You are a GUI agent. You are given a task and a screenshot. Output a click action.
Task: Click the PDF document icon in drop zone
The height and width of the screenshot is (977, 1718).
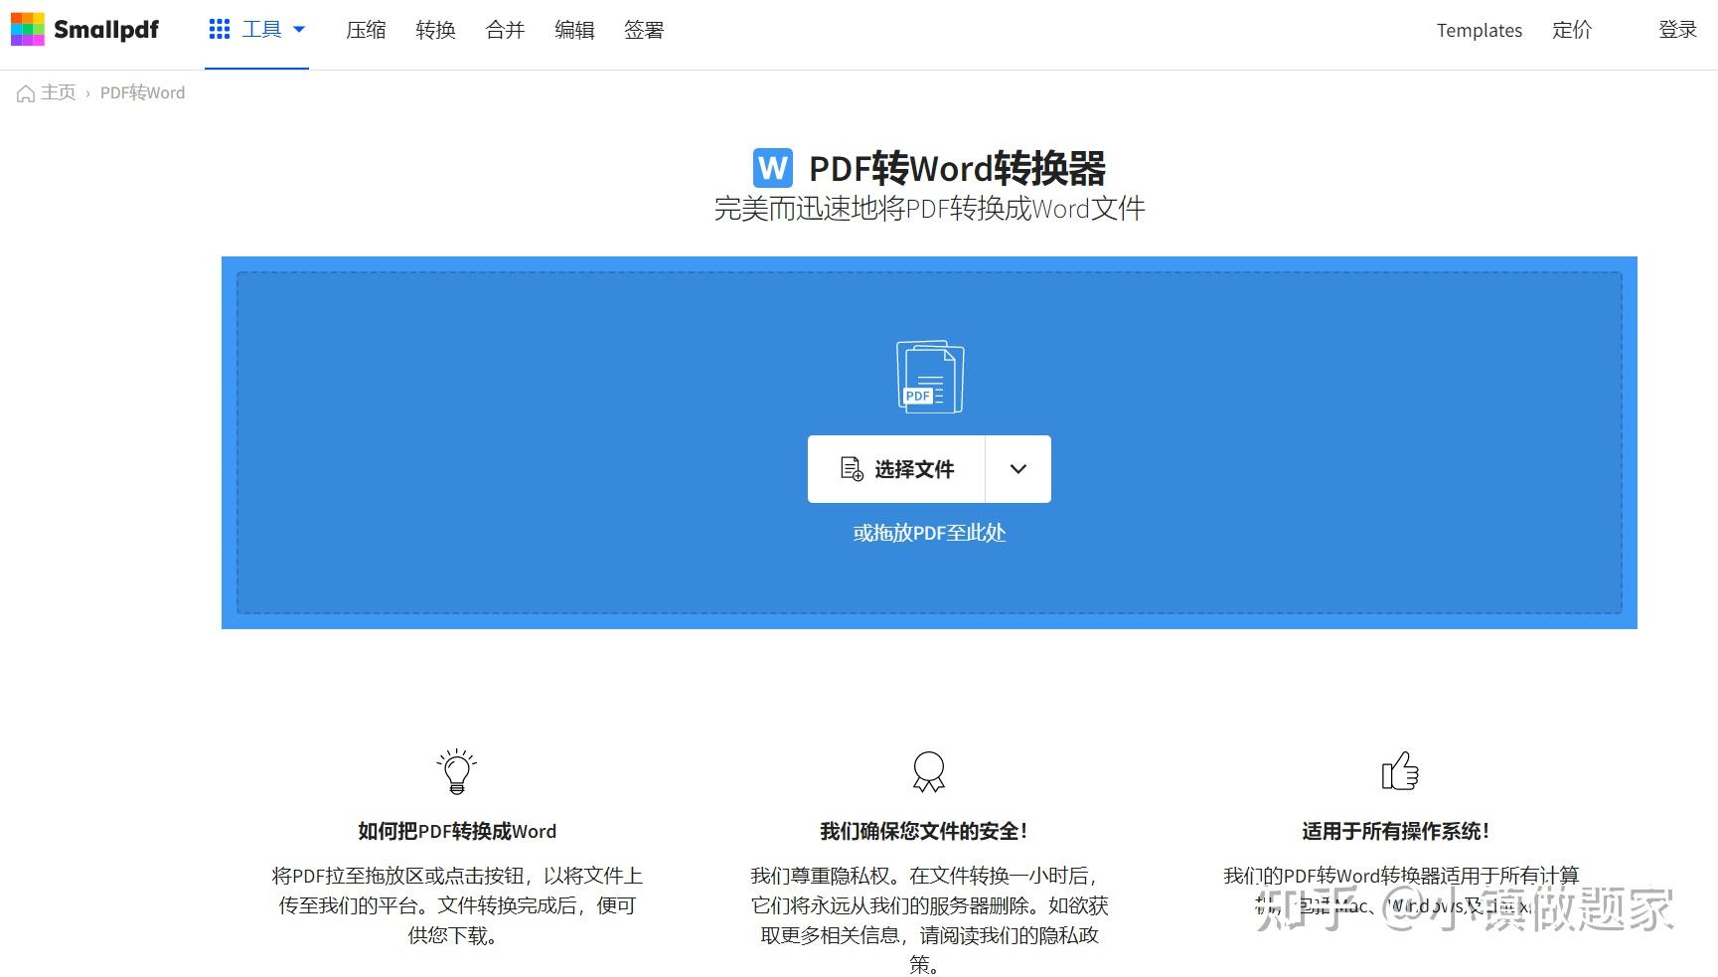930,377
